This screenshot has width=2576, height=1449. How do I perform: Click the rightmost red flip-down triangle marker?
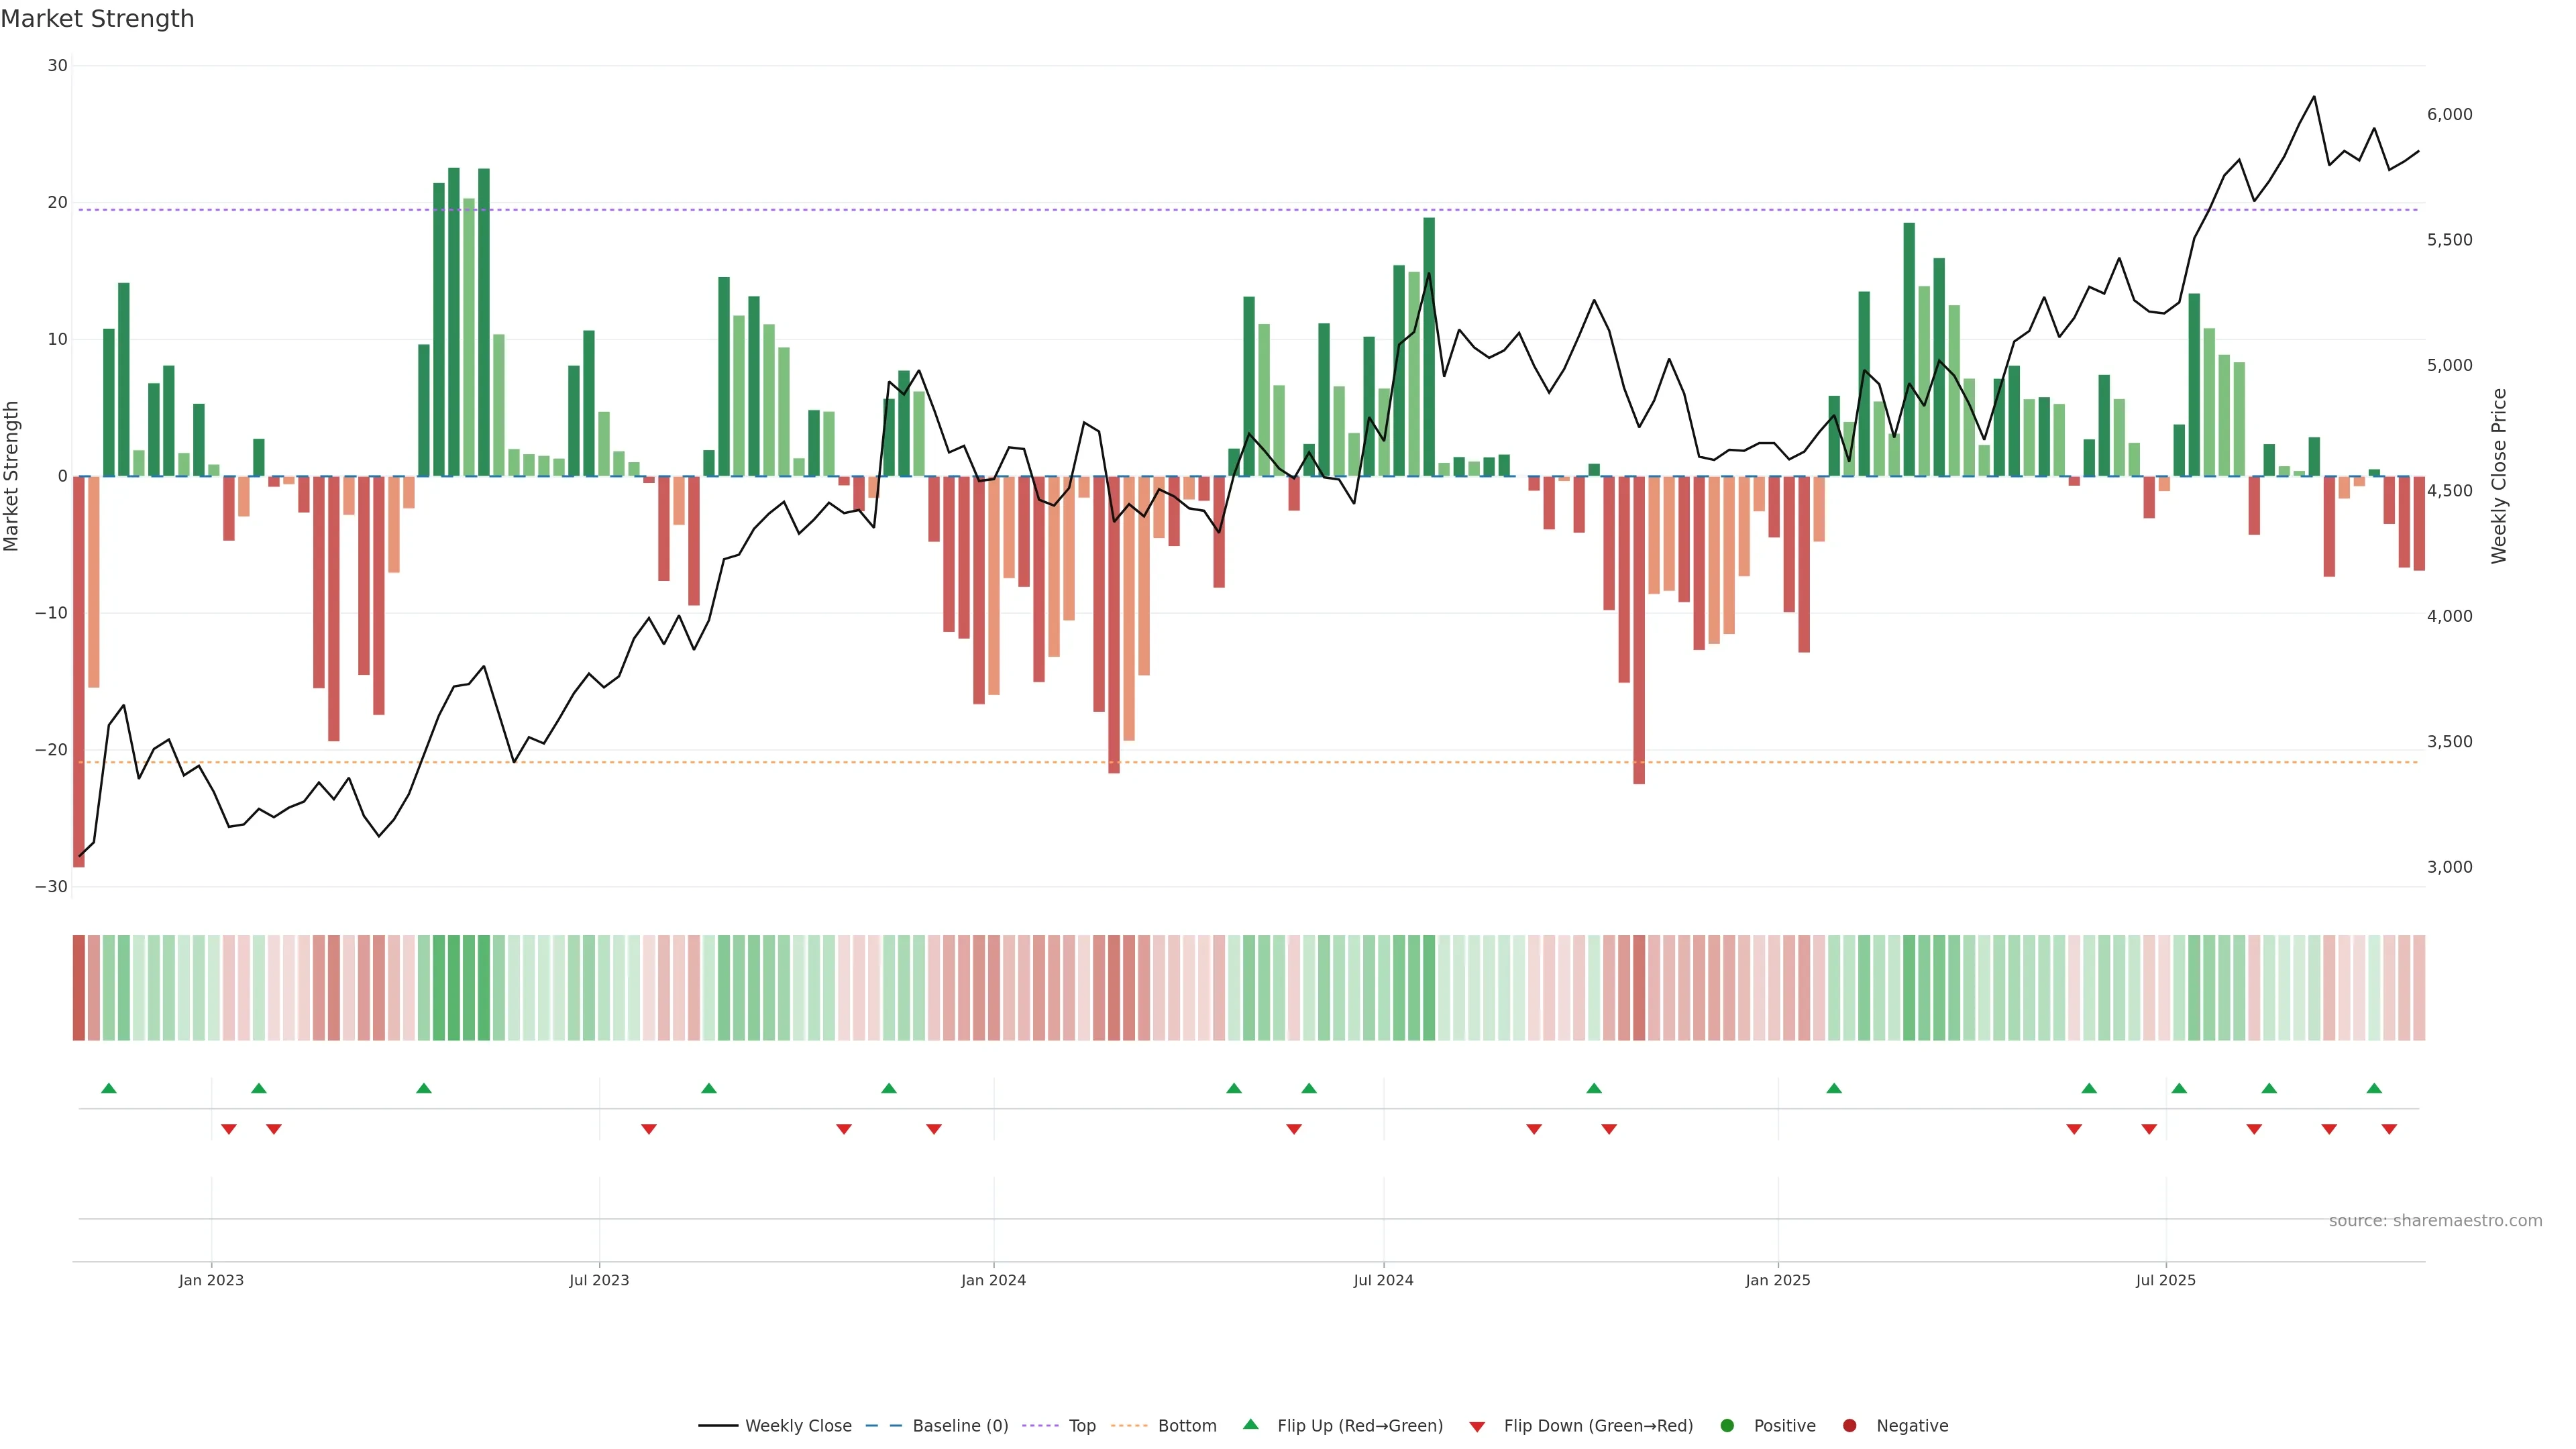(2389, 1129)
